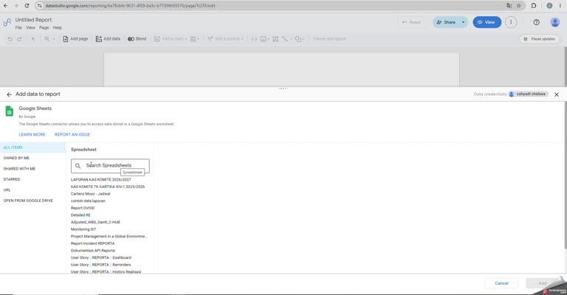
Task: Open the browser three-dot menu
Action: click(560, 6)
